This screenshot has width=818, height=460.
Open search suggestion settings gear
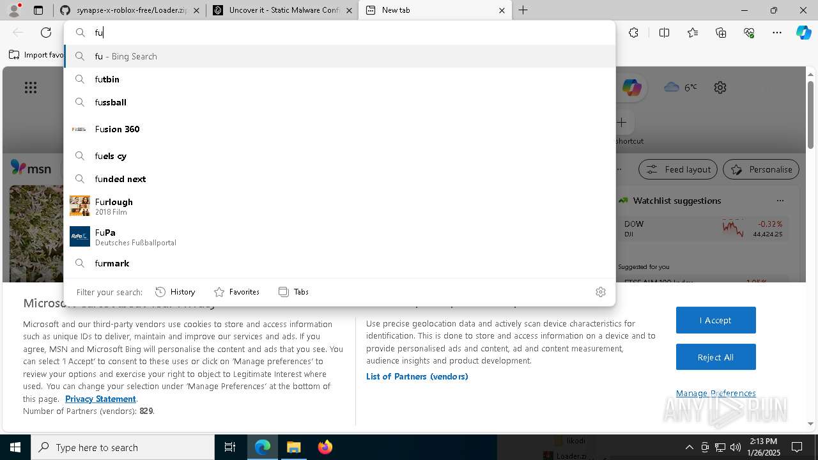(x=600, y=292)
